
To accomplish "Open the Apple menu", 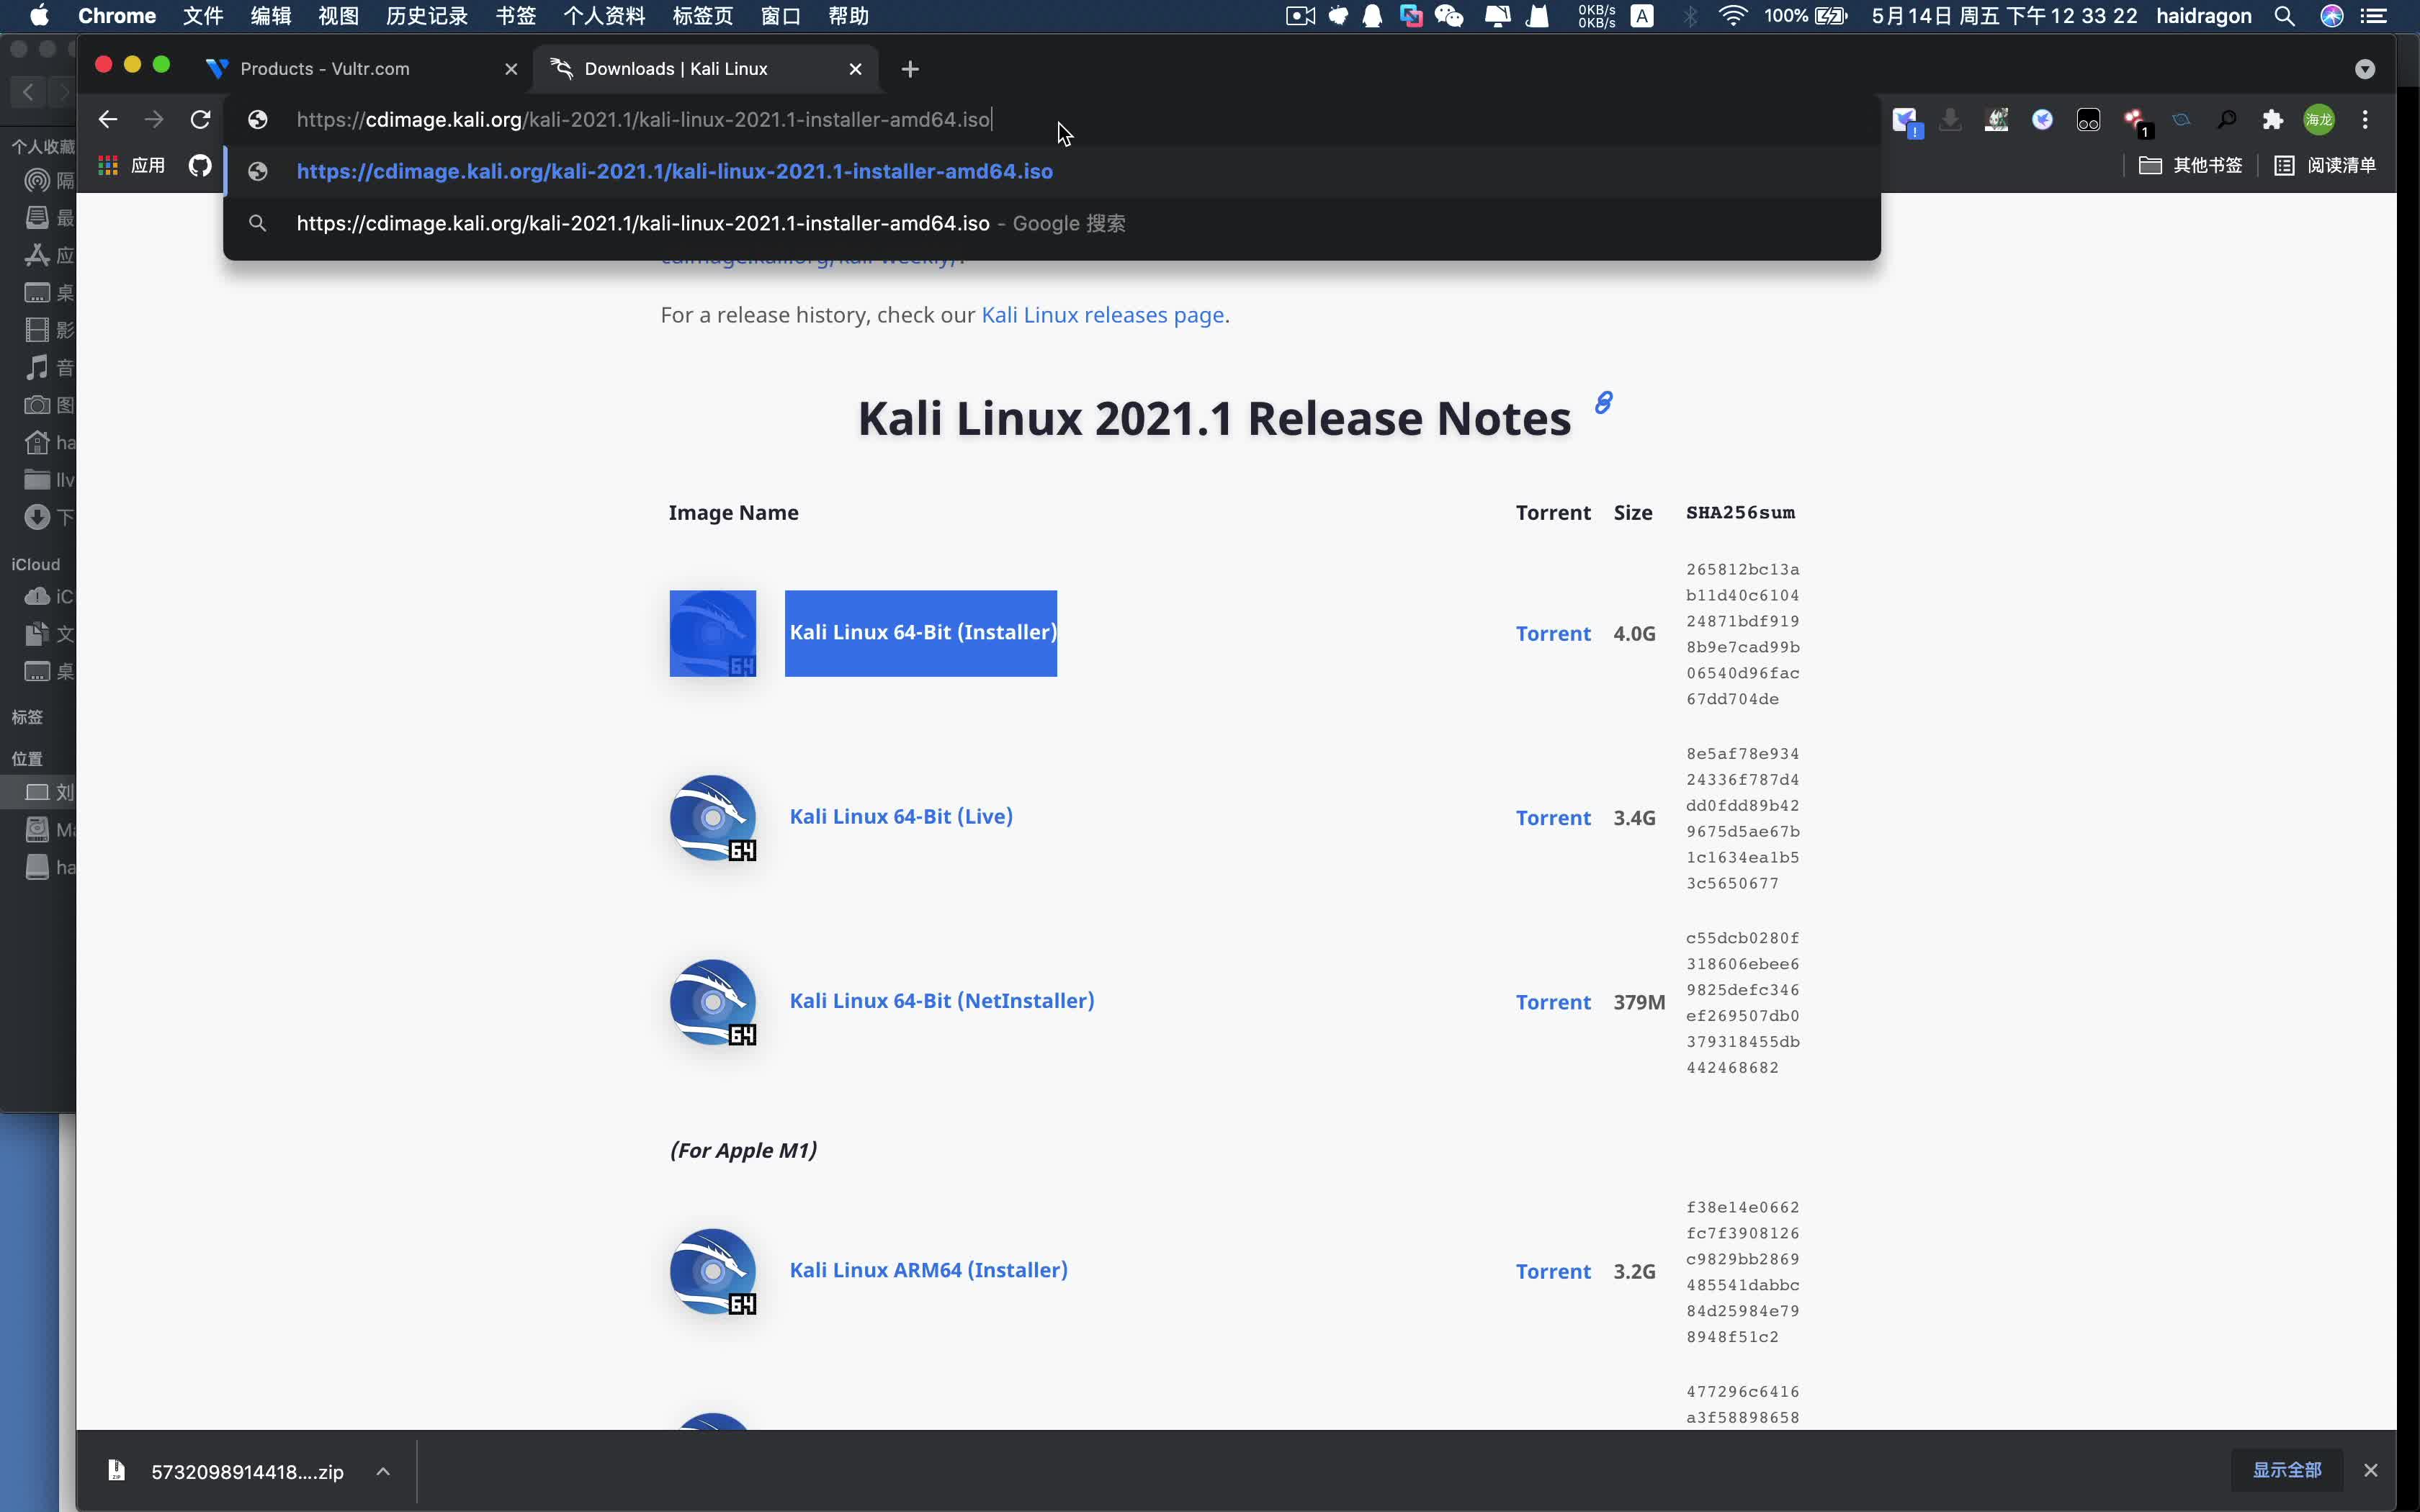I will click(x=40, y=16).
